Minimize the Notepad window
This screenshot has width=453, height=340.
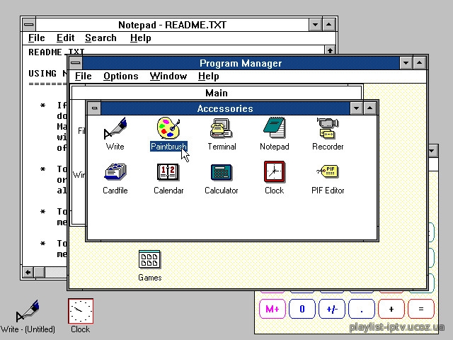tap(315, 25)
